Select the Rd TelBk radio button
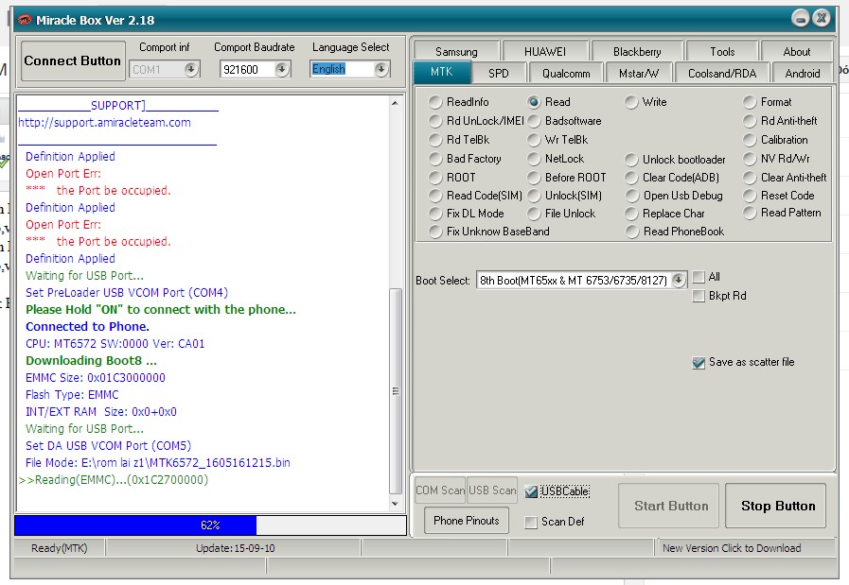 coord(434,140)
